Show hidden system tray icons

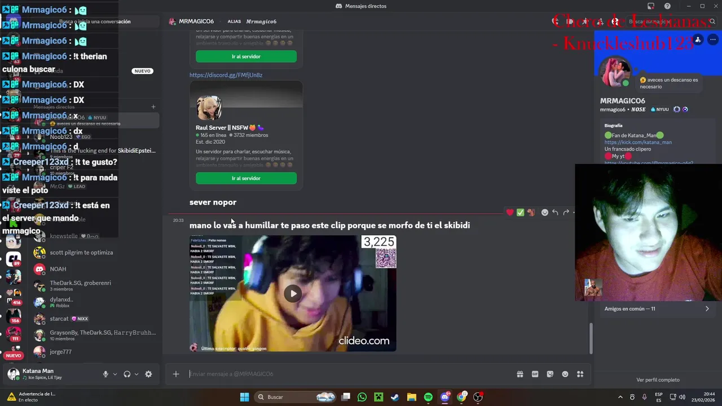pos(620,397)
